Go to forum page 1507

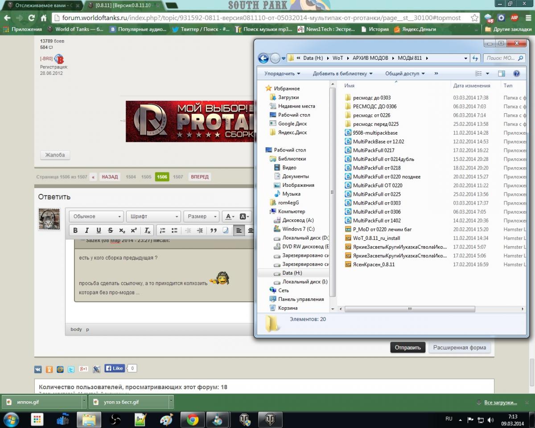pos(178,177)
